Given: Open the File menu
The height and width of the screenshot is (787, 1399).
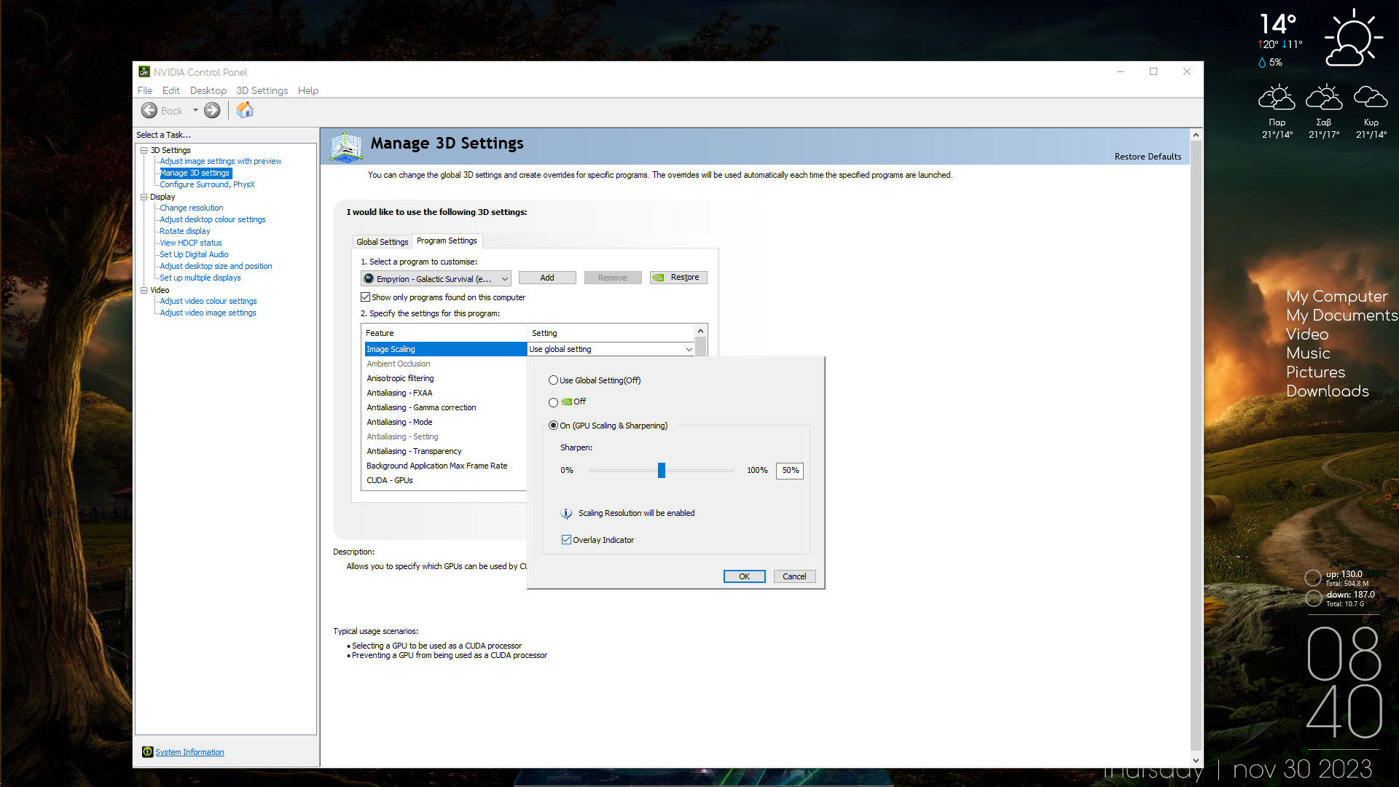Looking at the screenshot, I should [x=145, y=90].
